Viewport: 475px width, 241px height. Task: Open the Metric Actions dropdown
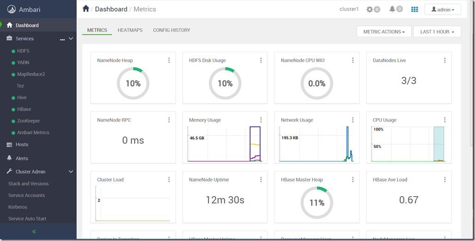tap(384, 32)
